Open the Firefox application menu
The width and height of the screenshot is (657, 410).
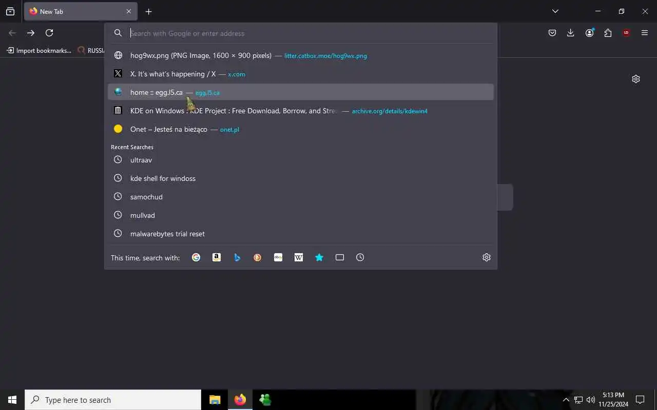click(x=645, y=33)
